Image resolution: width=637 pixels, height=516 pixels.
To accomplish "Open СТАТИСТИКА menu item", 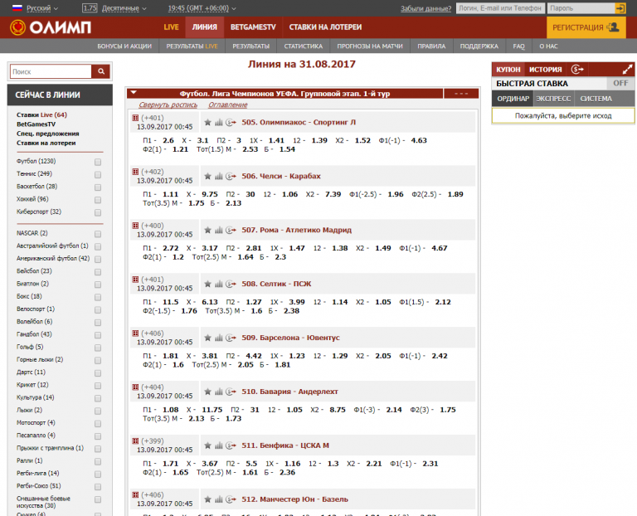I will (x=303, y=46).
